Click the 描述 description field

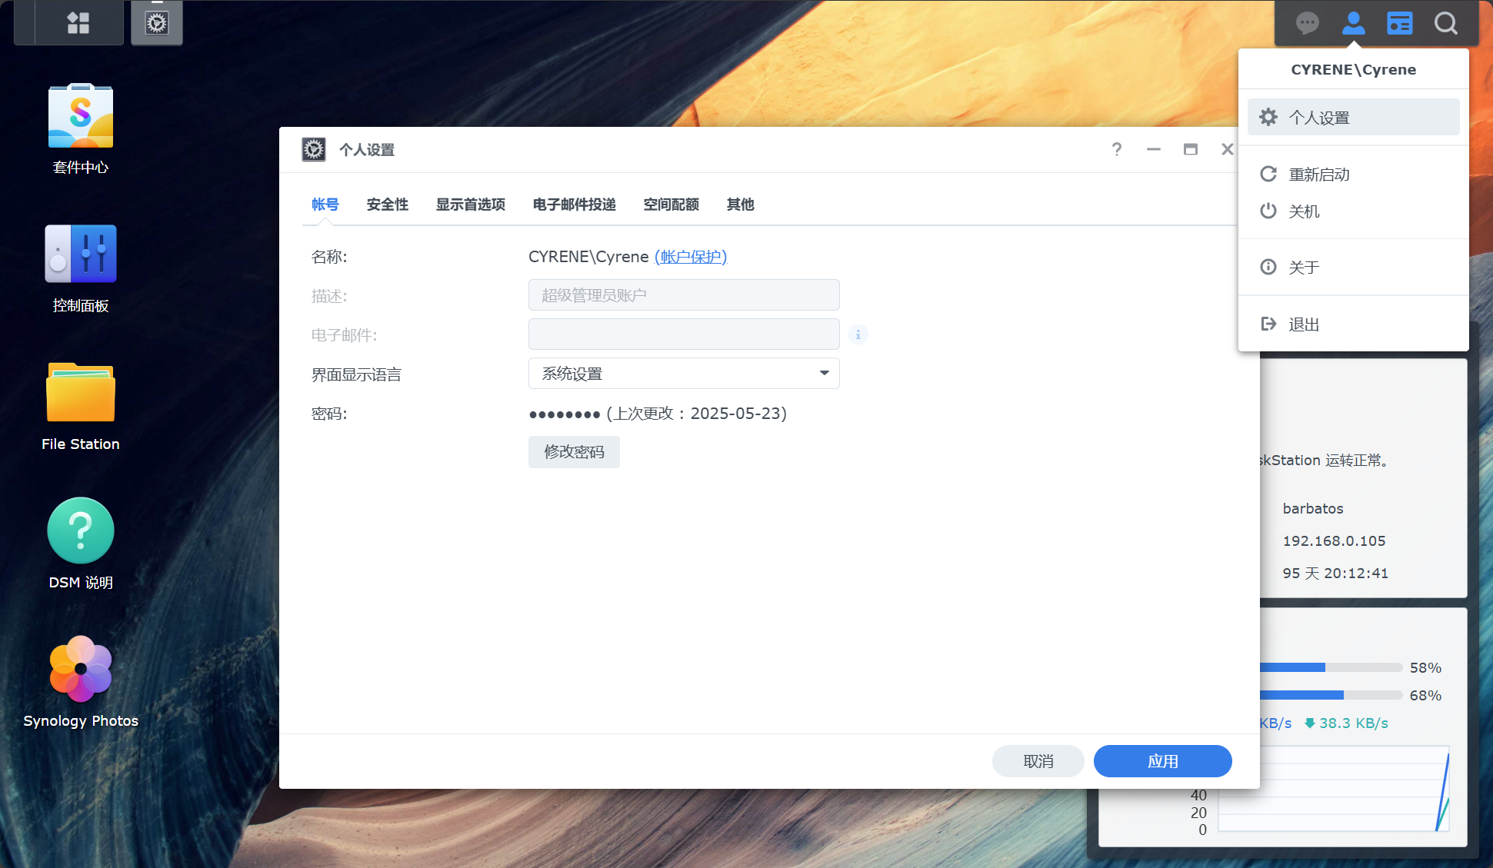click(684, 295)
